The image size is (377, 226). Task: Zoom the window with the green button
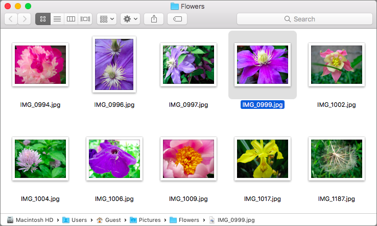click(28, 6)
